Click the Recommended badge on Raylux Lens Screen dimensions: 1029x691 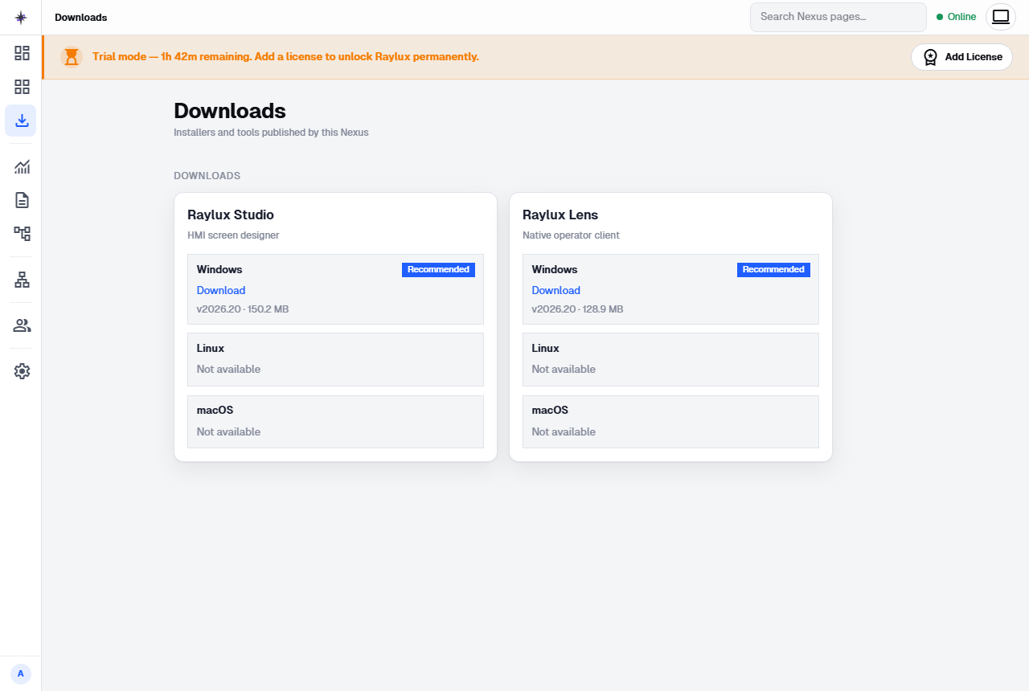click(x=773, y=270)
